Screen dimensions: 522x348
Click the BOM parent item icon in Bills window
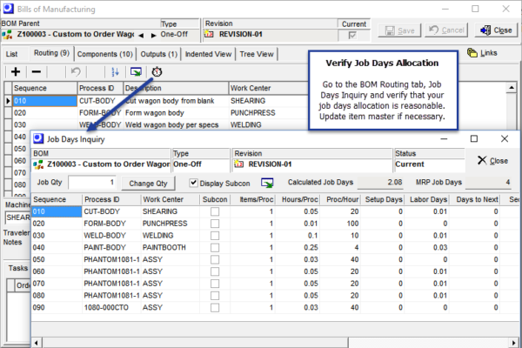7,34
